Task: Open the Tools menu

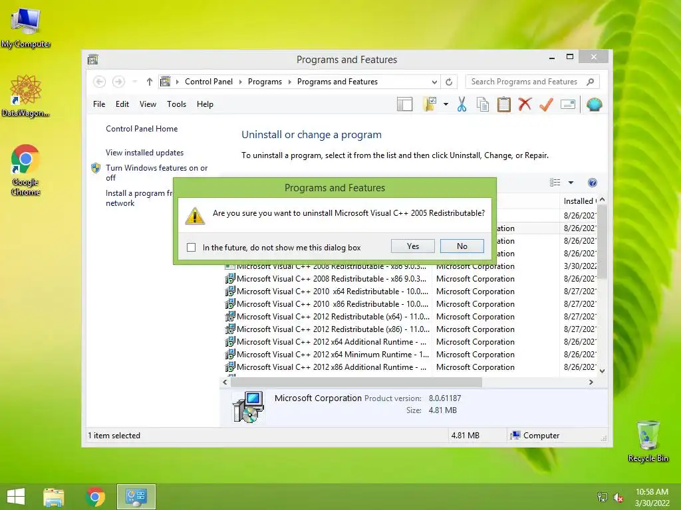Action: click(x=176, y=104)
